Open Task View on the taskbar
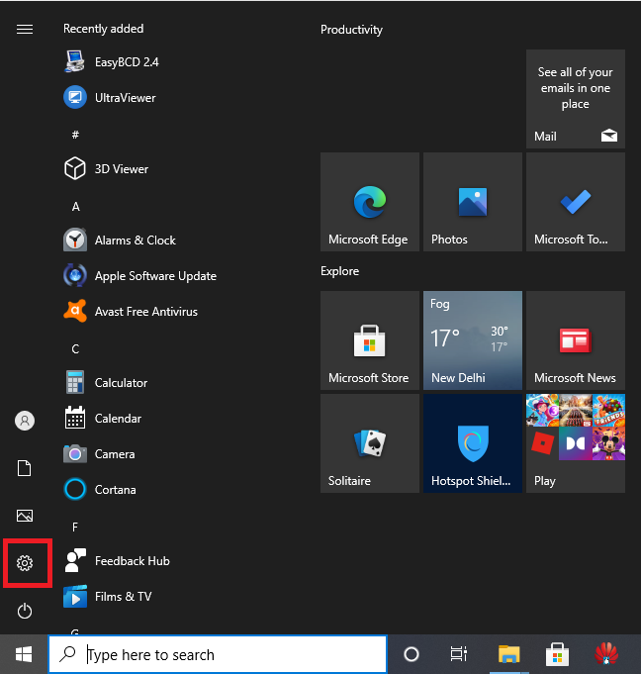The width and height of the screenshot is (641, 674). tap(458, 654)
